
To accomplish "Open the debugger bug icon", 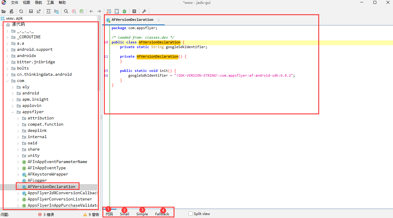I will pos(124,11).
